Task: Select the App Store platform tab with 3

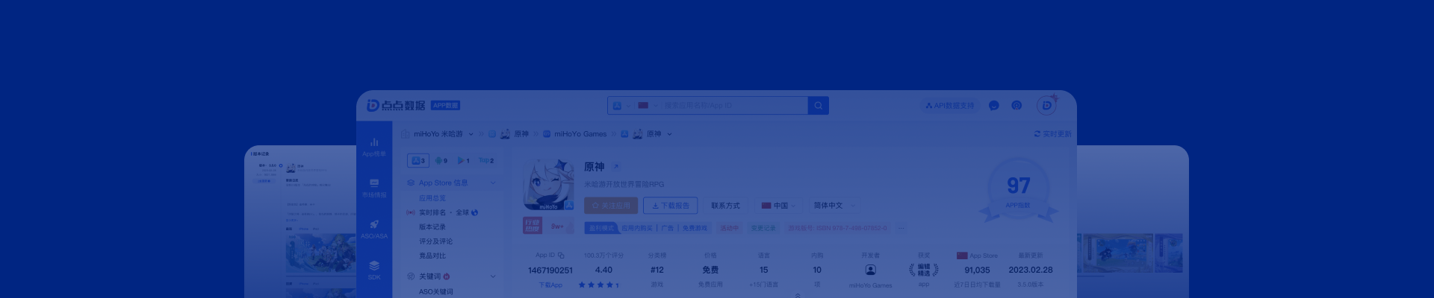Action: pos(418,160)
